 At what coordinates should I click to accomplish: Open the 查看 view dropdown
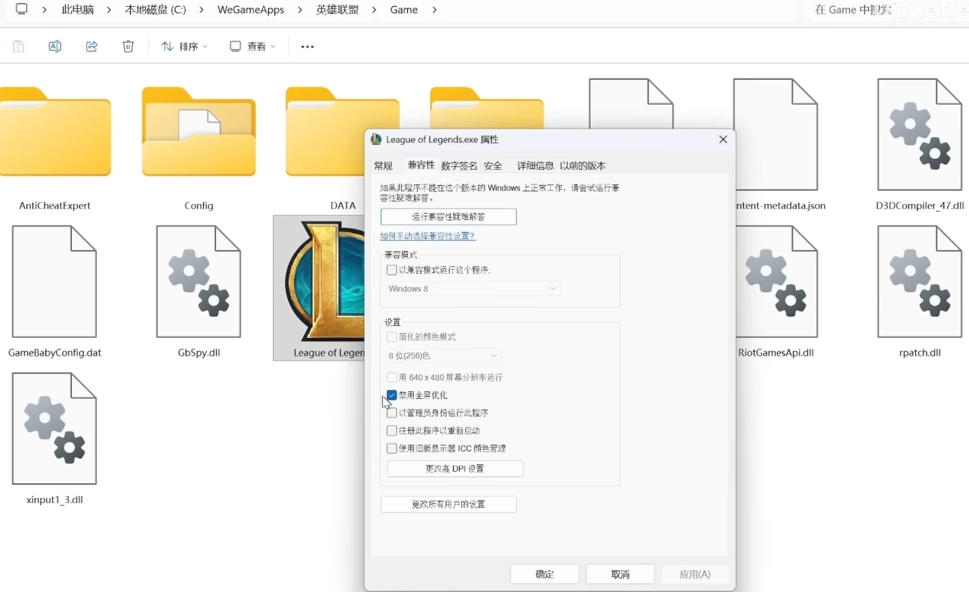click(x=252, y=47)
